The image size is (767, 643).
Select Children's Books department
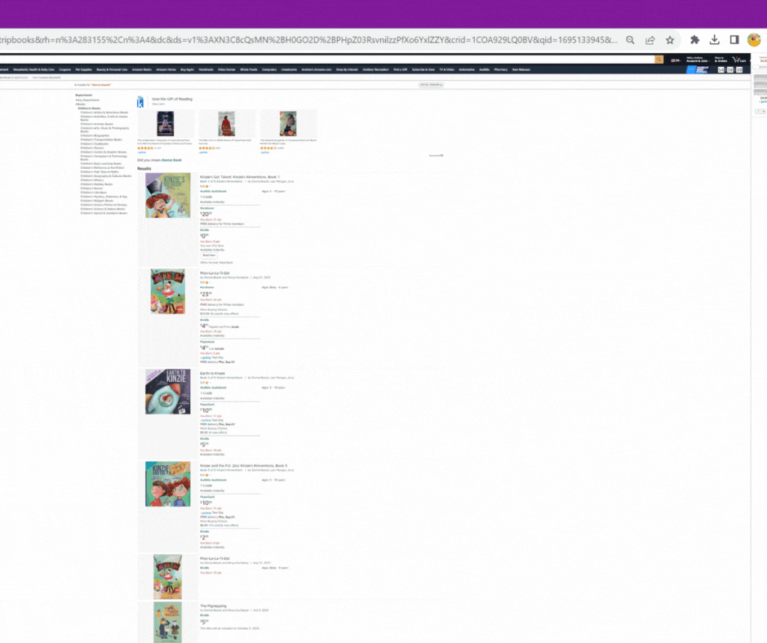click(x=89, y=109)
